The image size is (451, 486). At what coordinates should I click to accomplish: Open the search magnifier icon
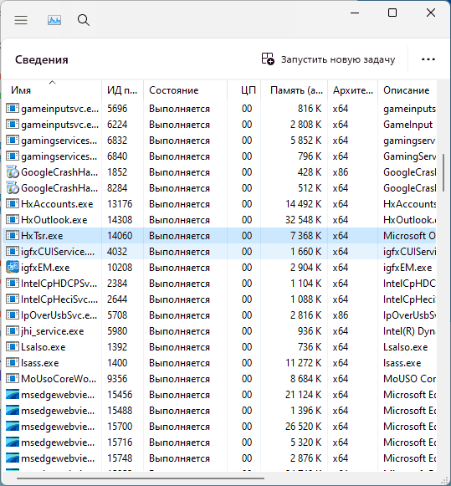[x=84, y=20]
